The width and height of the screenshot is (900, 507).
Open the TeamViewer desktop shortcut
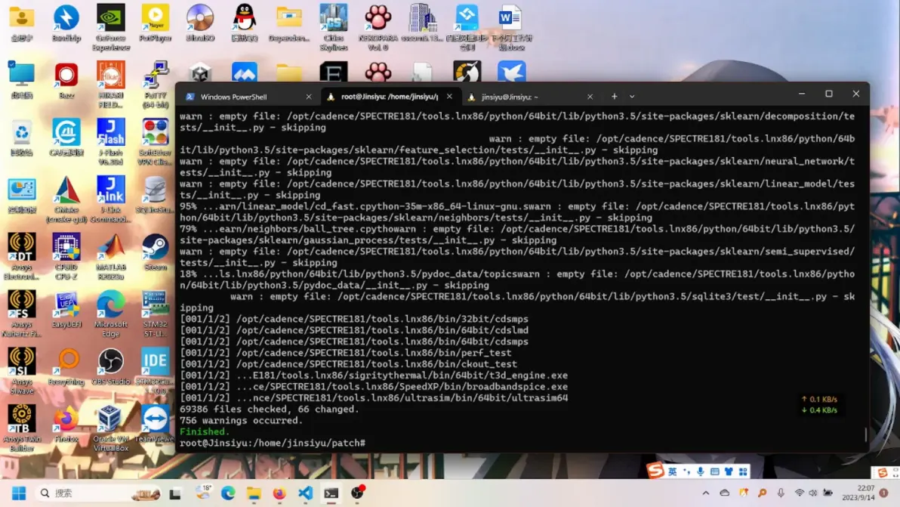coord(155,424)
